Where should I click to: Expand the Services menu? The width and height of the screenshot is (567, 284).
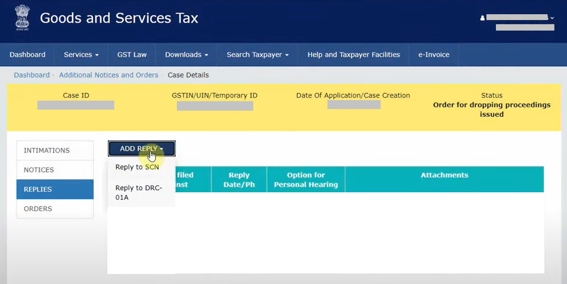pos(81,55)
